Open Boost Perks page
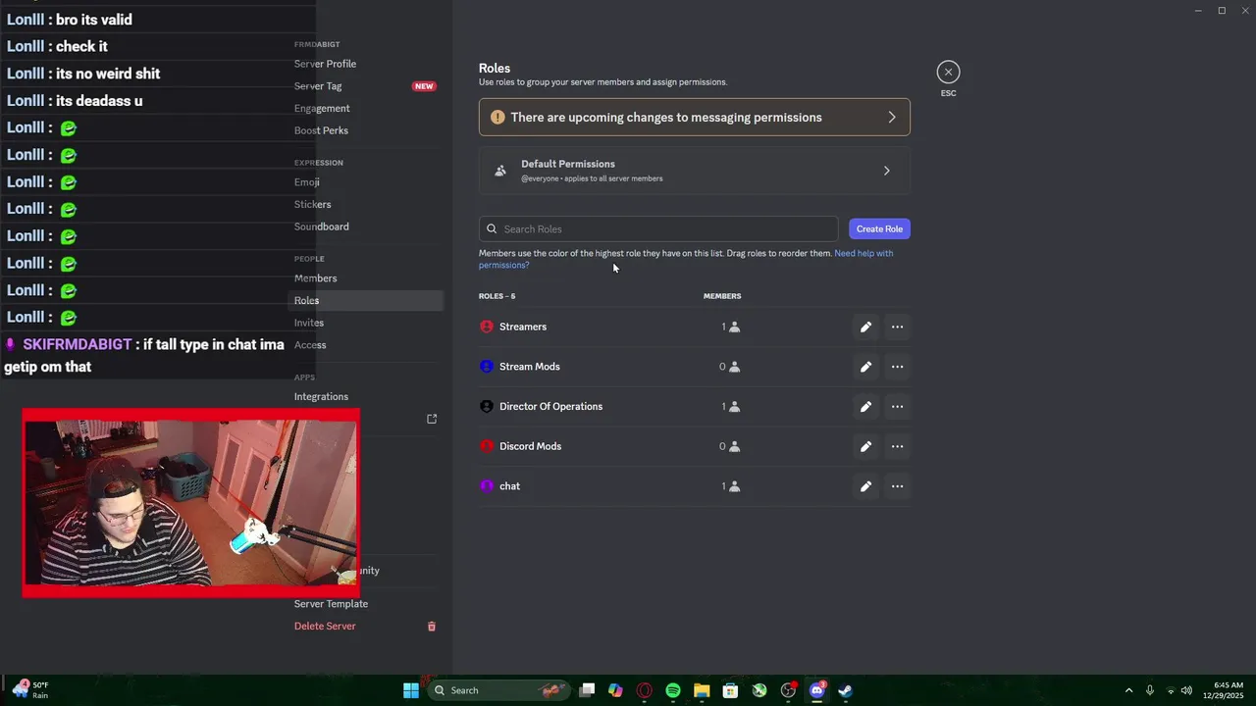The width and height of the screenshot is (1256, 706). 321,130
